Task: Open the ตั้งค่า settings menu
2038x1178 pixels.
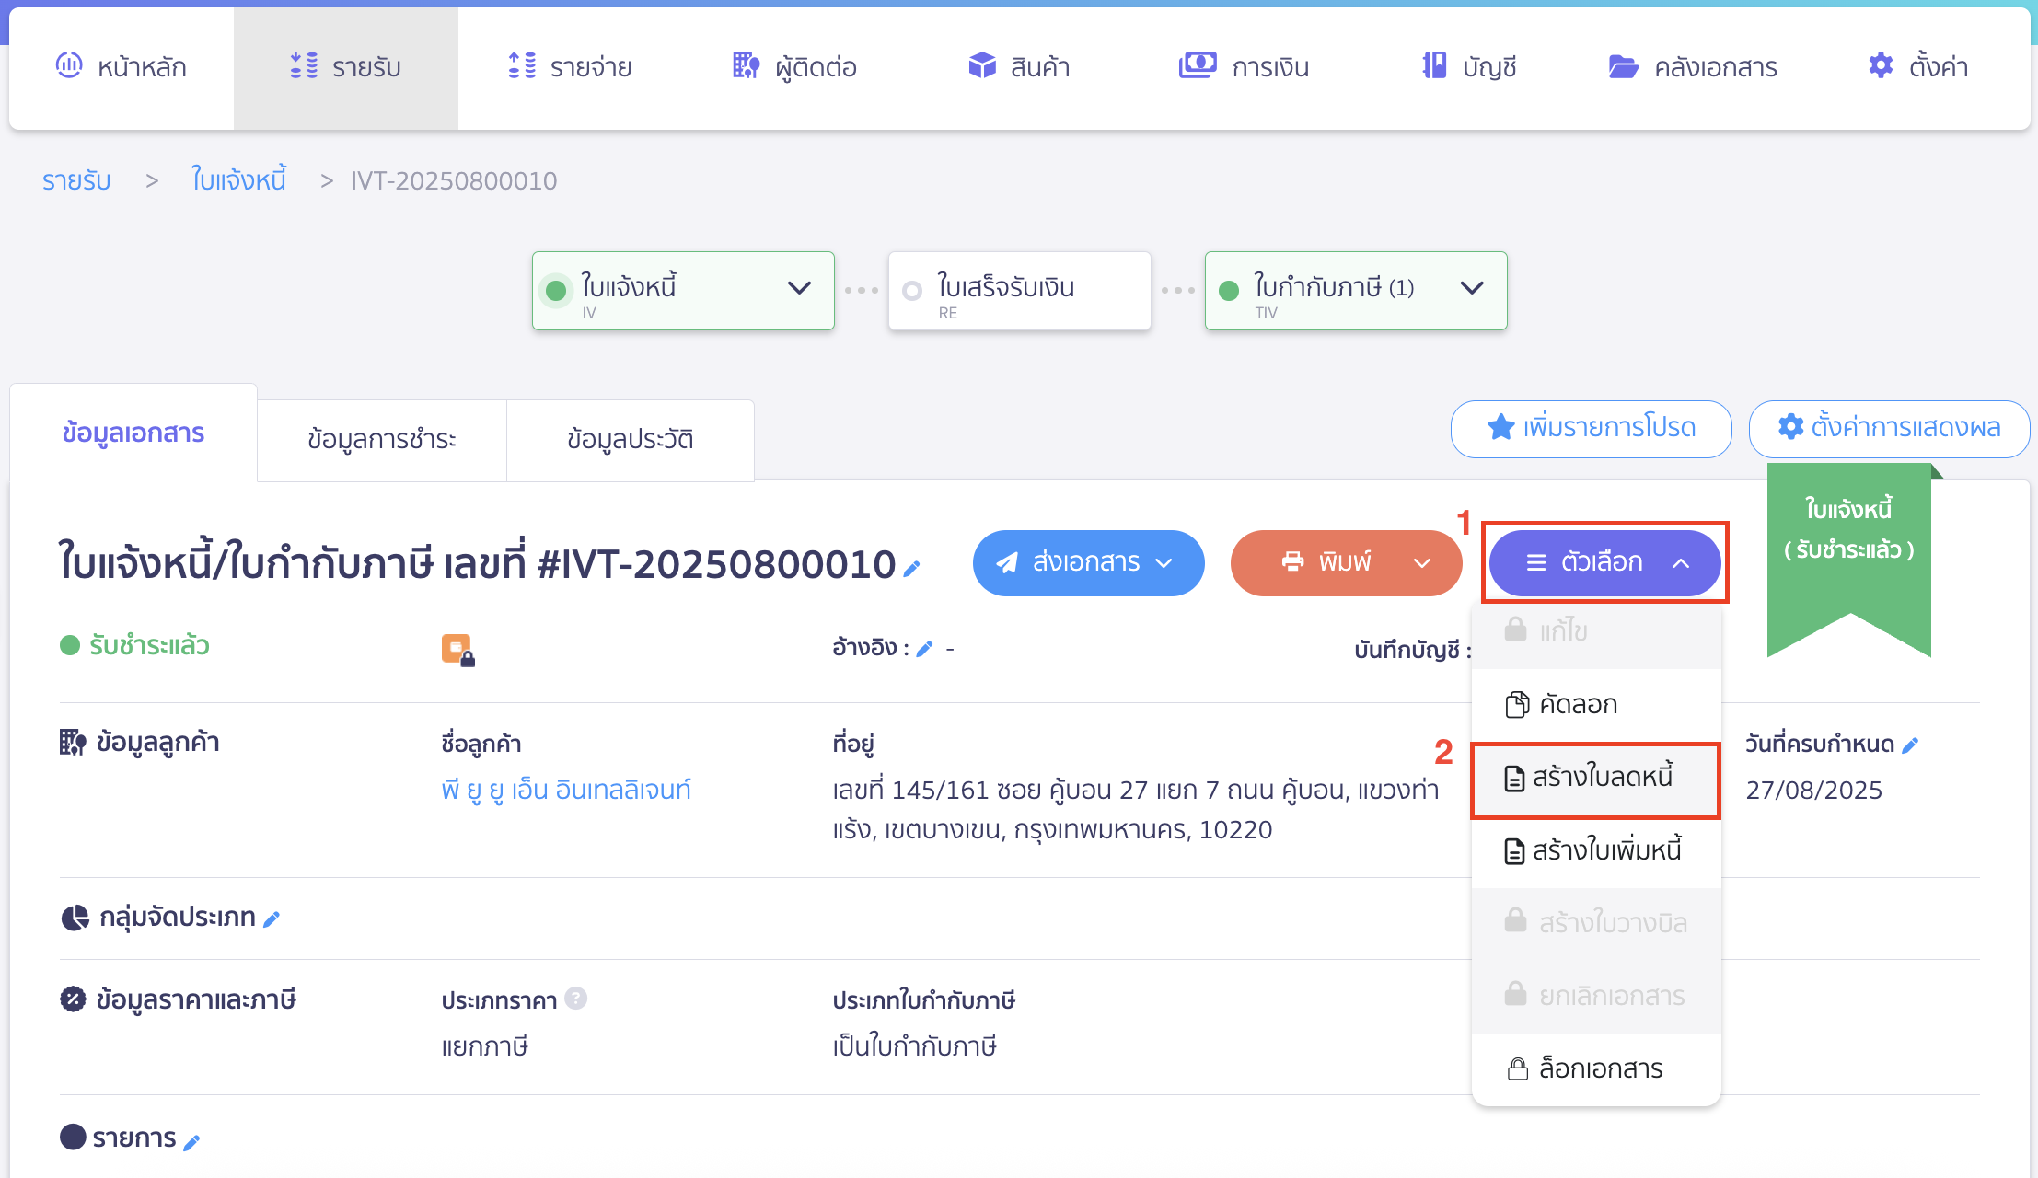Action: coord(1918,67)
